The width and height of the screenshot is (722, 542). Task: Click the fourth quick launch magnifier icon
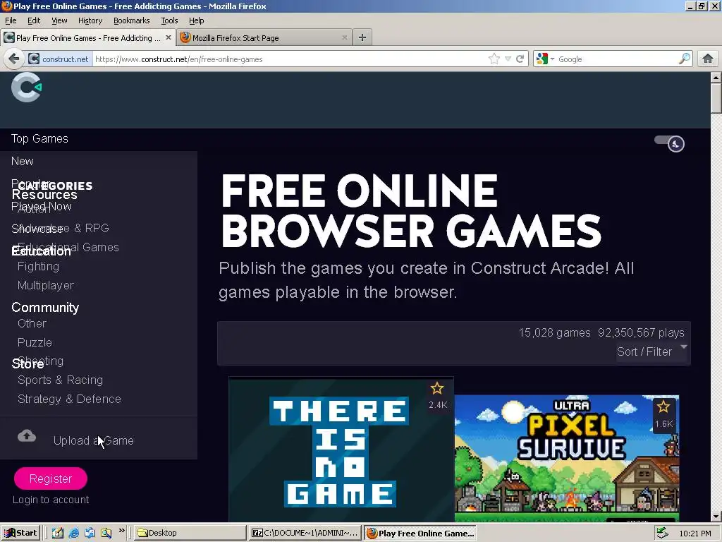coord(106,533)
